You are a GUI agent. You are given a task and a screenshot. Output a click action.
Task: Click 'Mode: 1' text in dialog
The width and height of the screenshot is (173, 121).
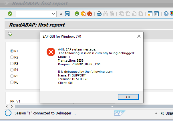coord(64,57)
